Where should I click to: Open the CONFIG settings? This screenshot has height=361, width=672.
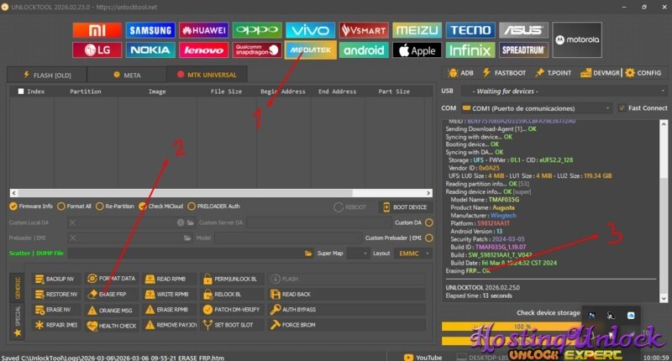(643, 73)
